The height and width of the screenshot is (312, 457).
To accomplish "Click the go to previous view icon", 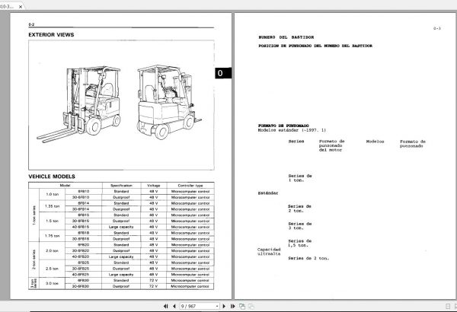I will tap(242, 306).
